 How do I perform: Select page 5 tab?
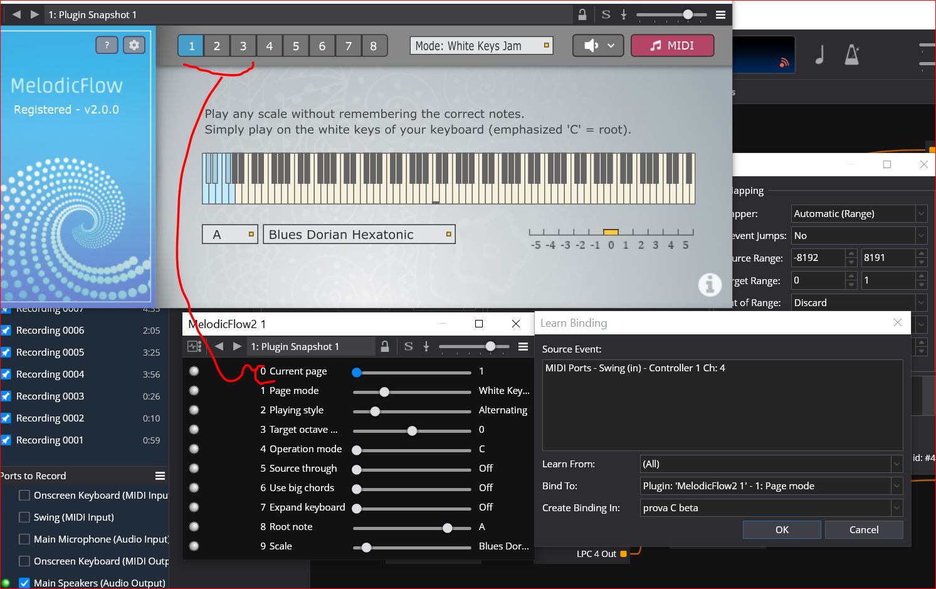tap(295, 46)
